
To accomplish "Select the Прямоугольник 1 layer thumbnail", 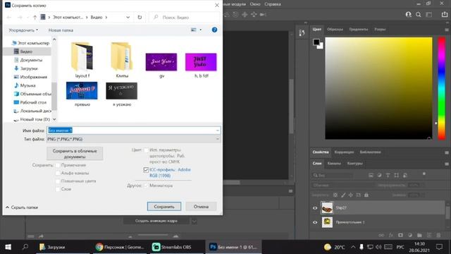I will 327,222.
